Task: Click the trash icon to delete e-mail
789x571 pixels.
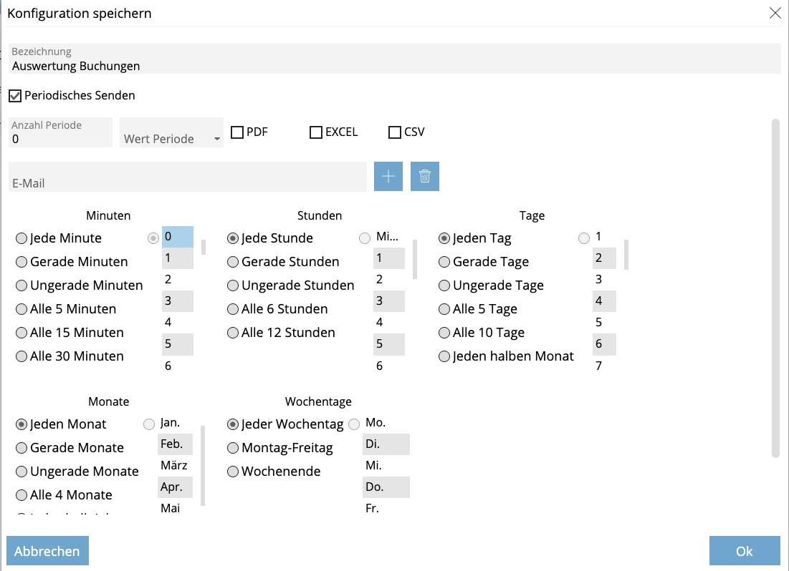Action: (424, 176)
